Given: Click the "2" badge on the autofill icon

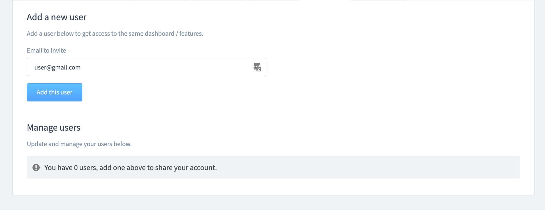Looking at the screenshot, I should pos(259,69).
